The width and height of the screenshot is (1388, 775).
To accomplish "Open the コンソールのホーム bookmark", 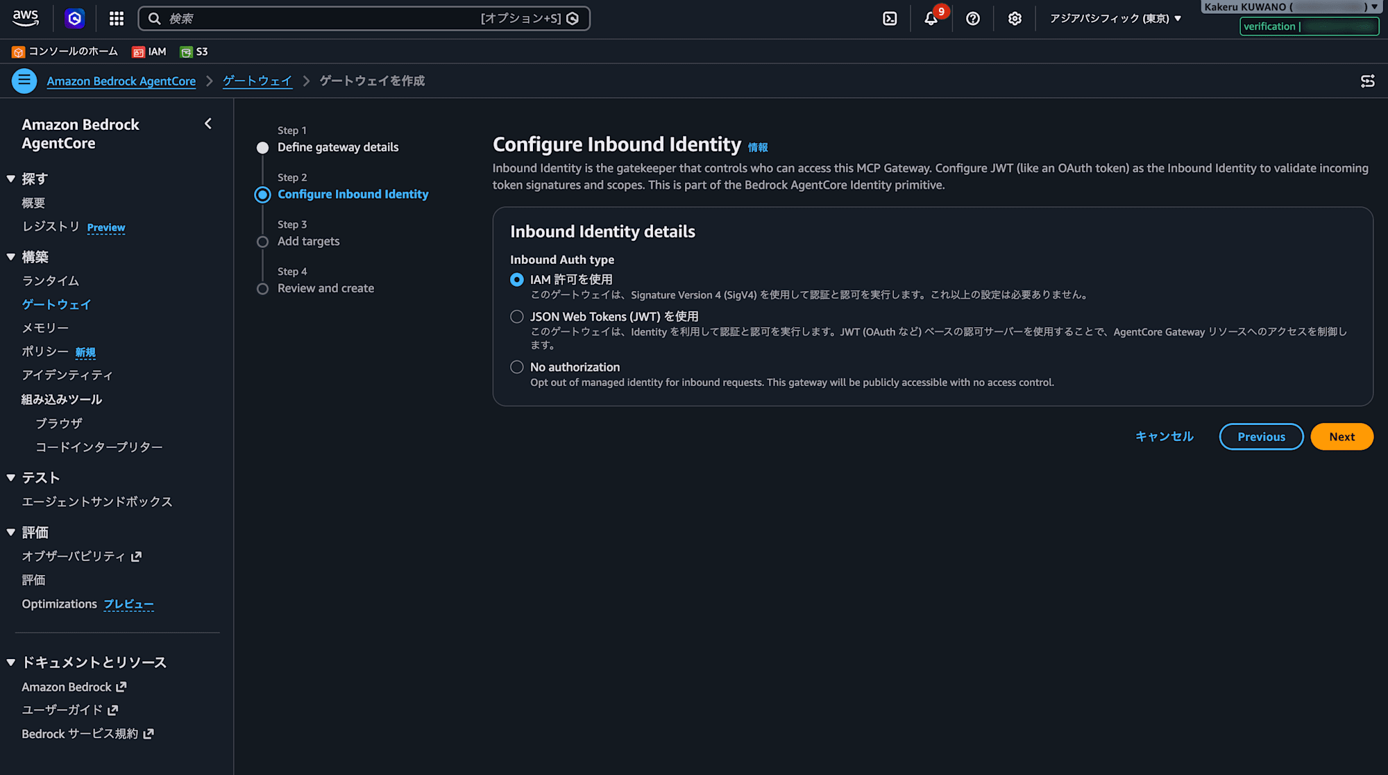I will point(65,51).
